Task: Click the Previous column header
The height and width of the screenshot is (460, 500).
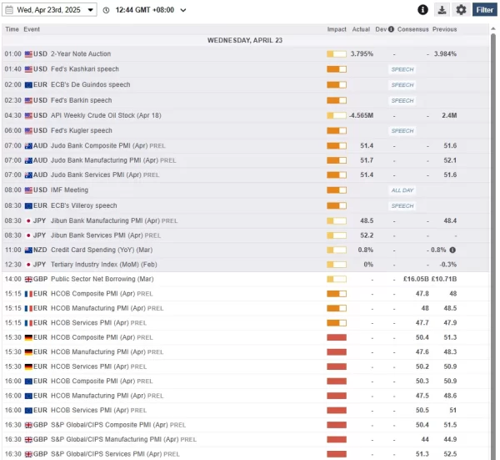Action: [444, 29]
